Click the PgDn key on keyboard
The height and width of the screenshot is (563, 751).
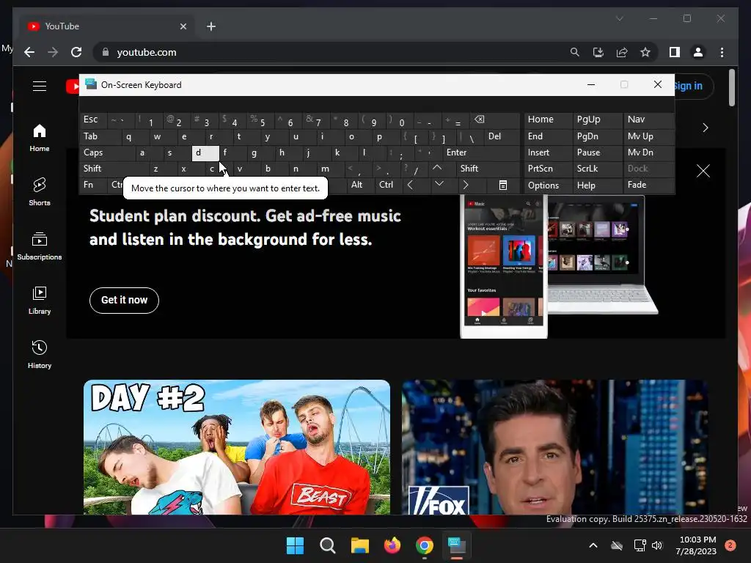[x=597, y=136]
